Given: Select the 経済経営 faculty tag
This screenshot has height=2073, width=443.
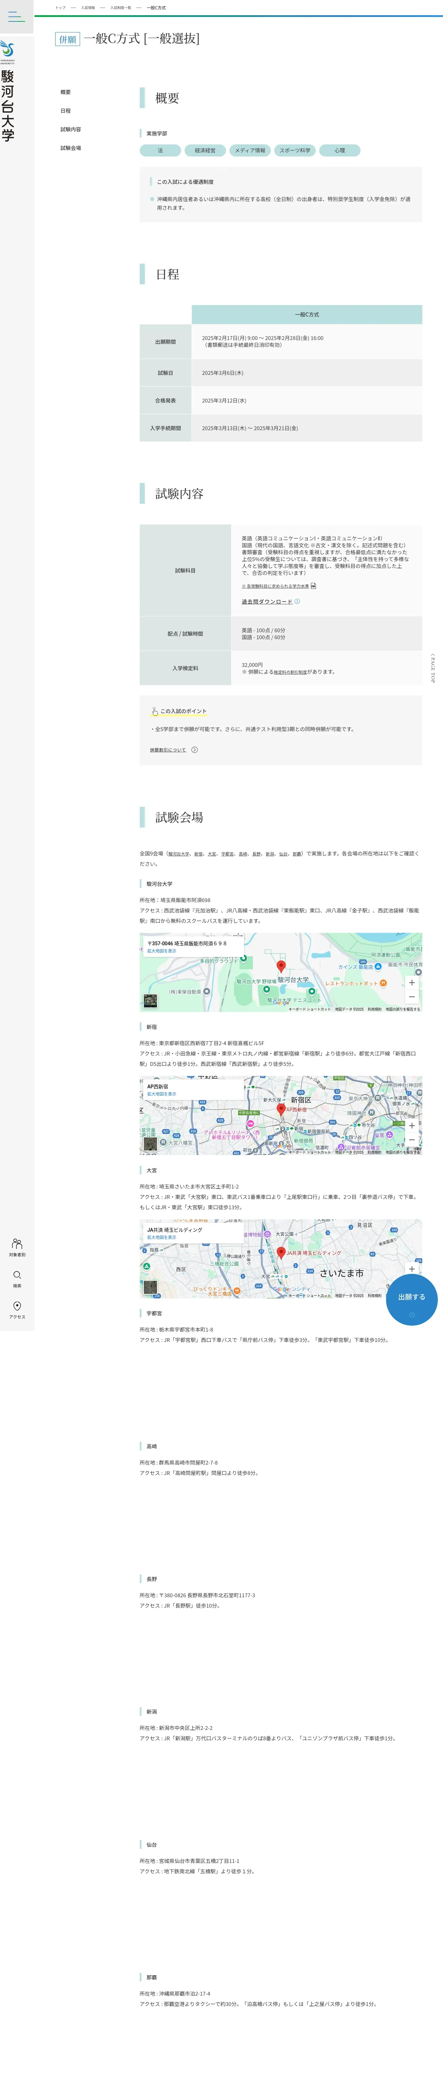Looking at the screenshot, I should click(x=205, y=151).
